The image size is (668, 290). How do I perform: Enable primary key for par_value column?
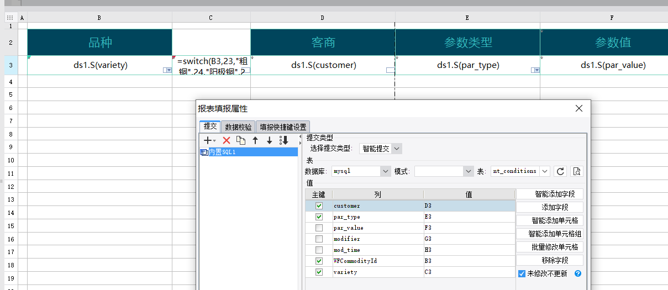[x=319, y=228]
